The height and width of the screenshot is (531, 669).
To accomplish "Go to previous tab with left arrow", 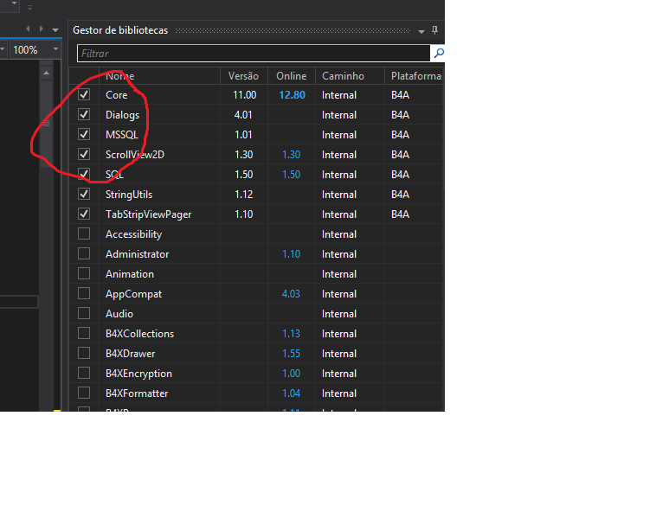I will pyautogui.click(x=29, y=29).
